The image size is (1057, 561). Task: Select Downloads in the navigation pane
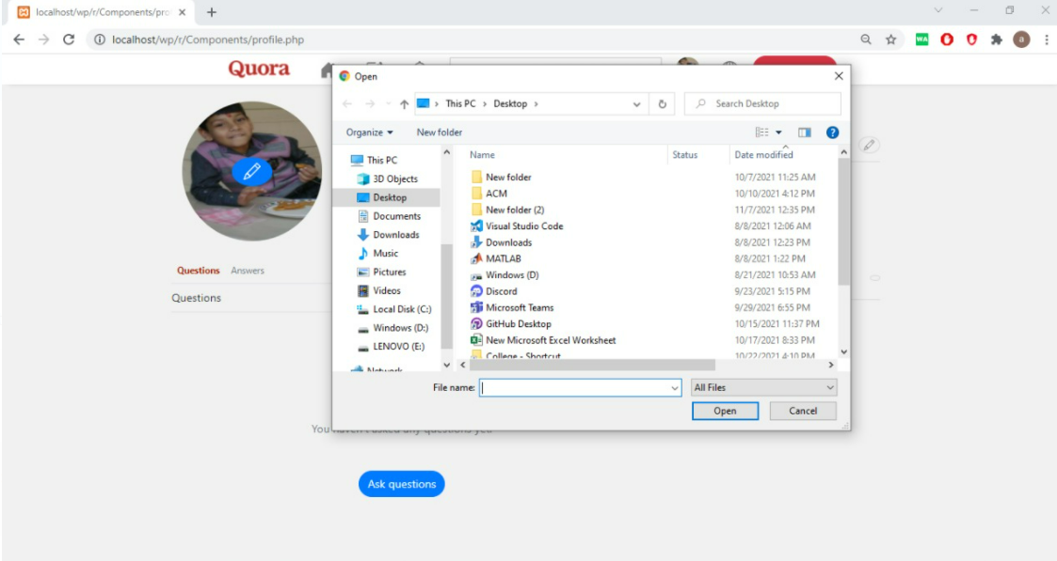[388, 235]
